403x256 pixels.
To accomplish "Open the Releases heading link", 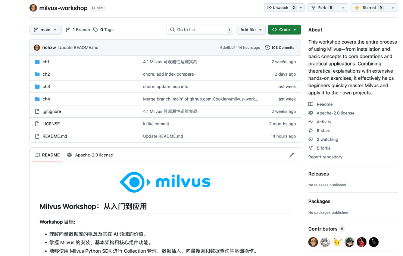I will coord(318,174).
